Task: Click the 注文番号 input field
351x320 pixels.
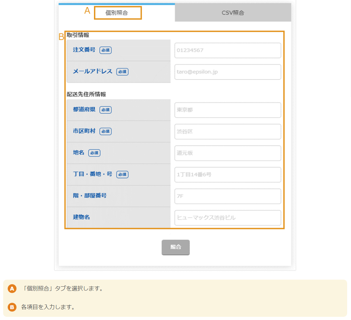Action: tap(227, 50)
